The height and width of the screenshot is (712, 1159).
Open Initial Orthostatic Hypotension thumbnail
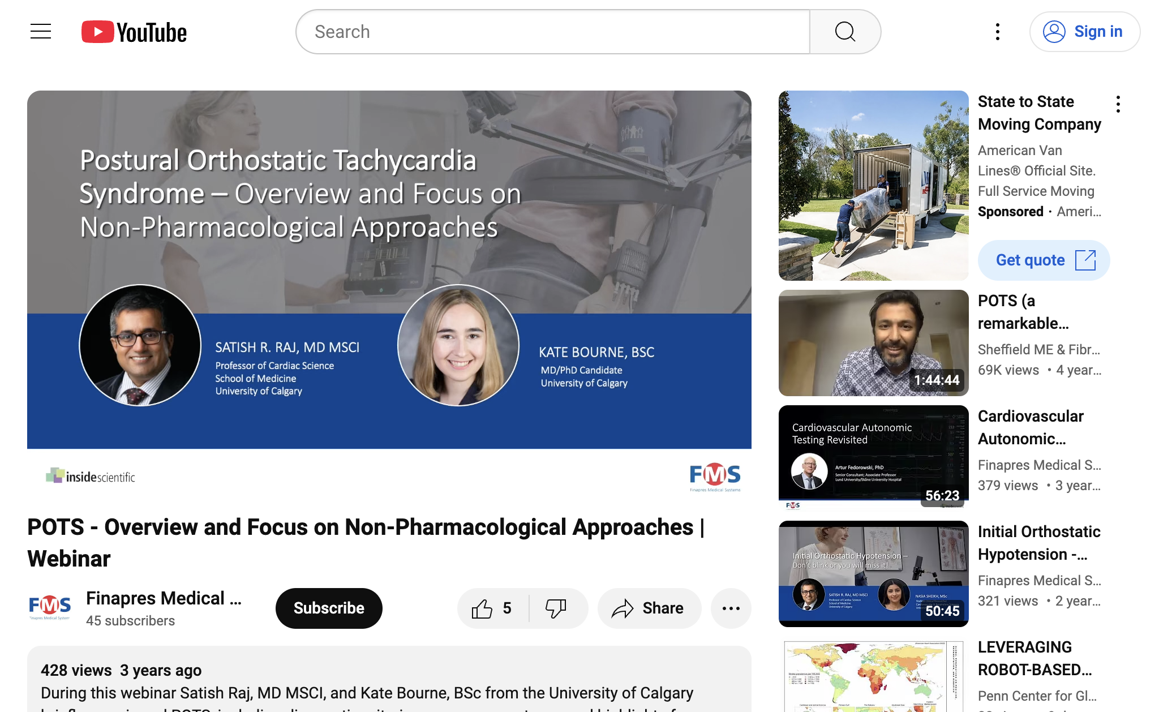point(874,574)
